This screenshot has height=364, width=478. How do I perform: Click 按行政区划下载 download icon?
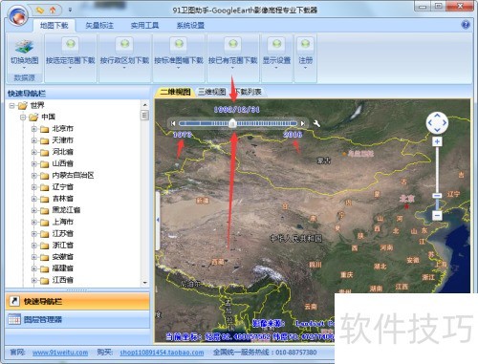124,44
